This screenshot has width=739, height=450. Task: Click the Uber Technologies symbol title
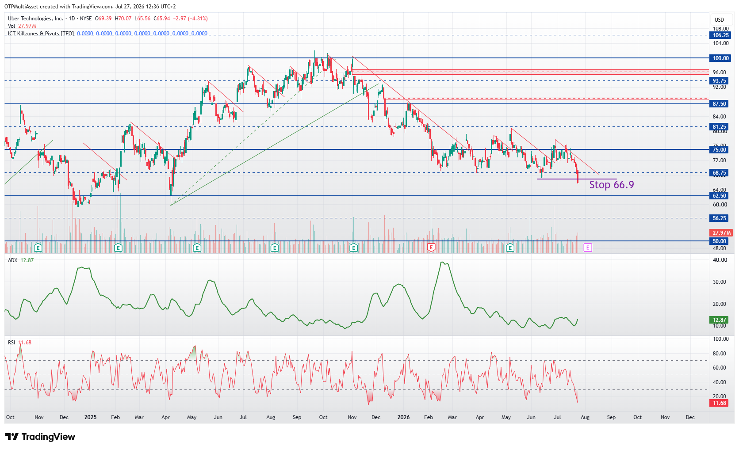click(x=35, y=19)
